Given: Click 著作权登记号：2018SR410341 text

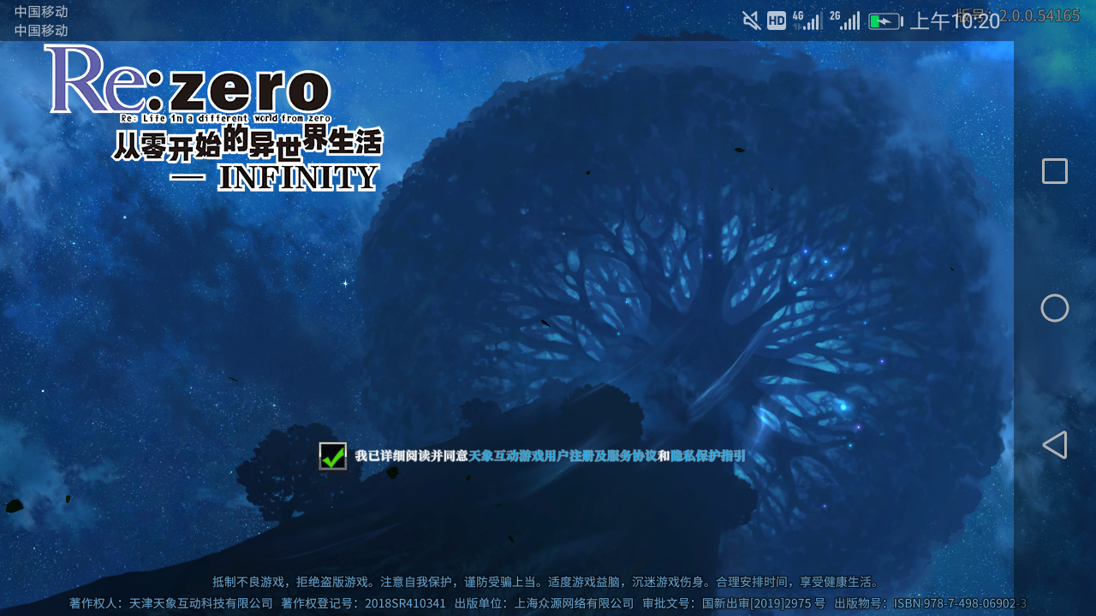Looking at the screenshot, I should coord(364,603).
